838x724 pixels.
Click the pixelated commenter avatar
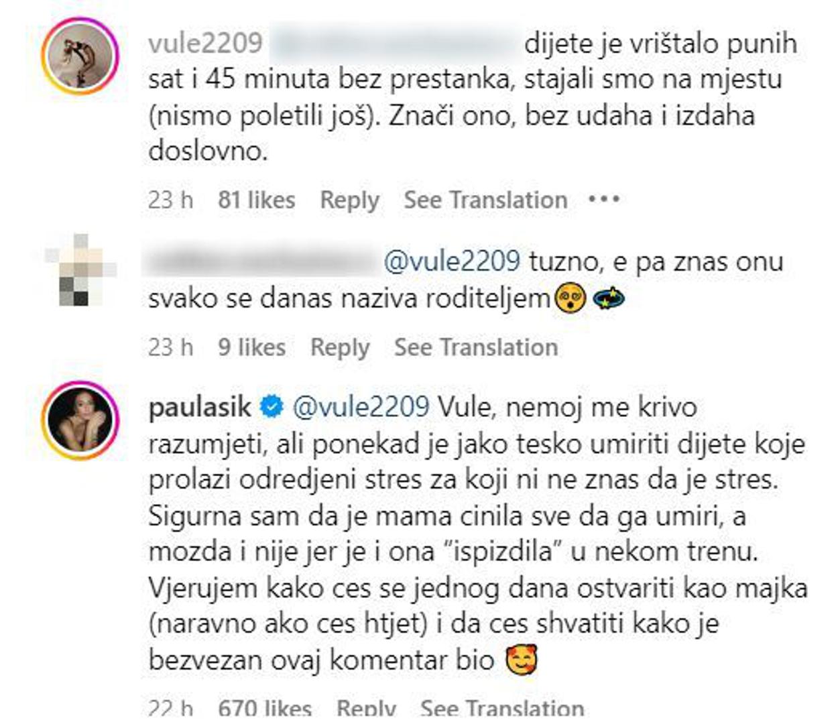point(80,270)
